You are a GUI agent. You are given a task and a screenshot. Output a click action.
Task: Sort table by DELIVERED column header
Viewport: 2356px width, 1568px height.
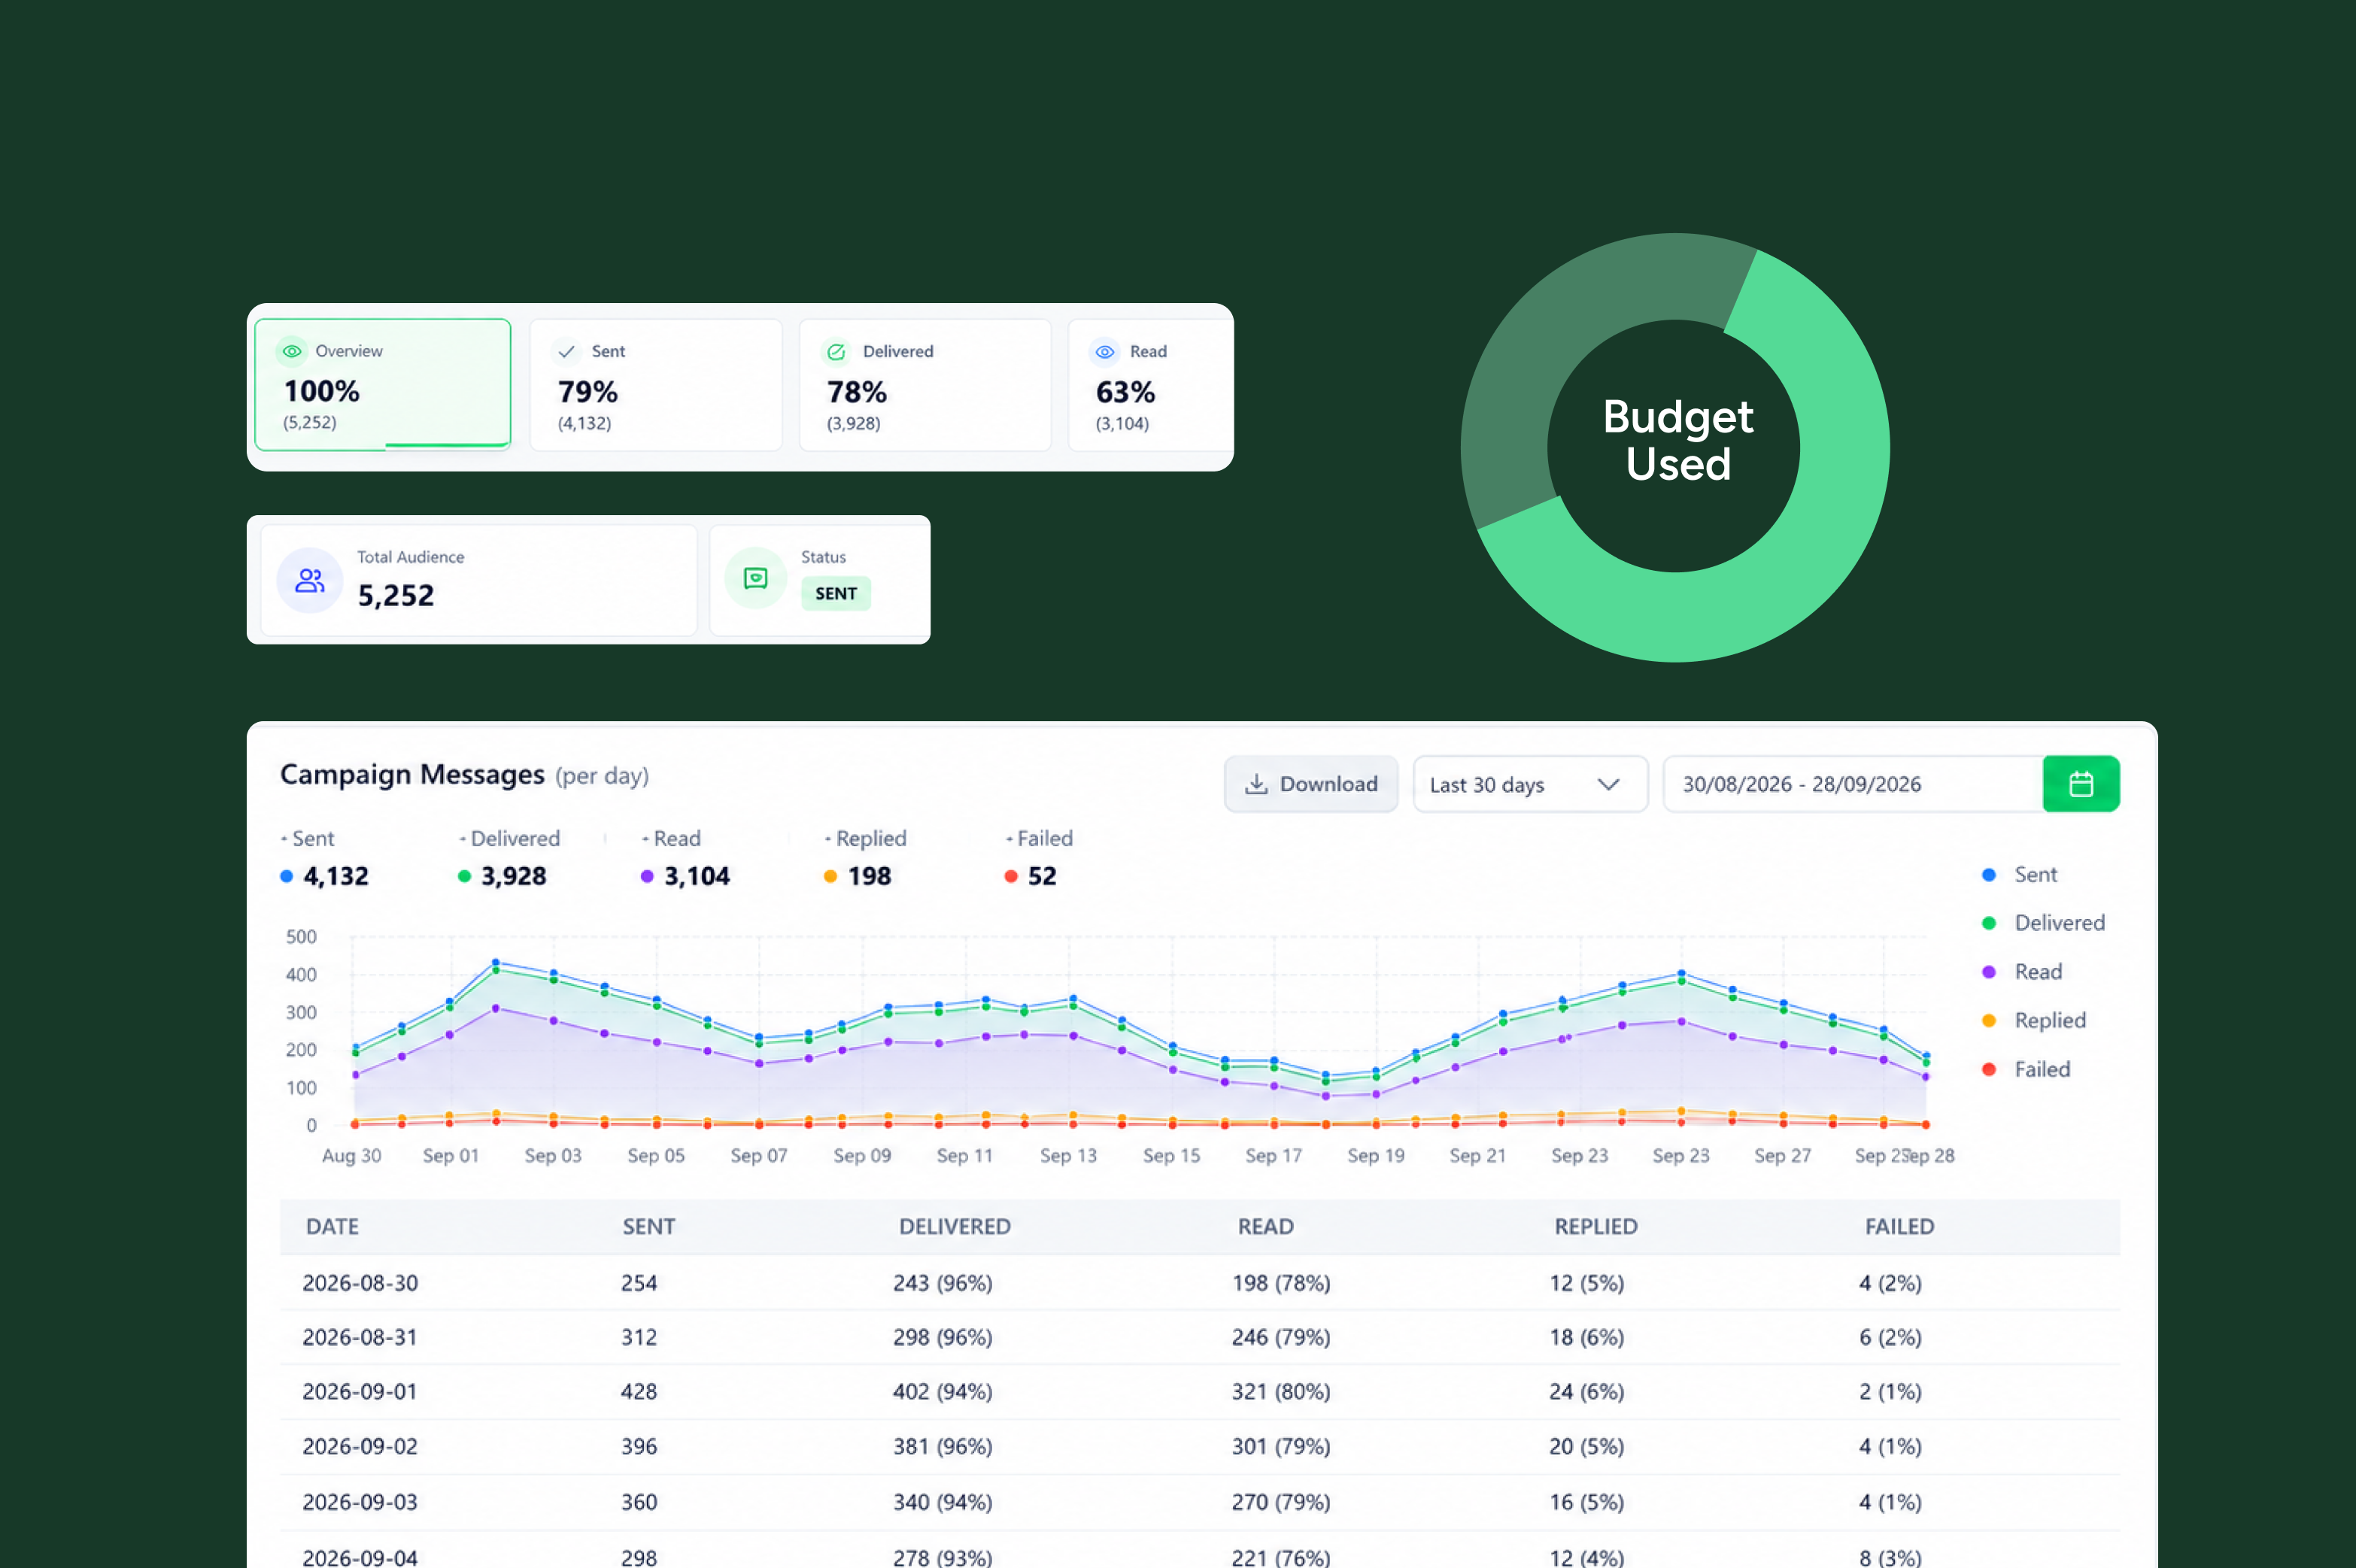[955, 1227]
